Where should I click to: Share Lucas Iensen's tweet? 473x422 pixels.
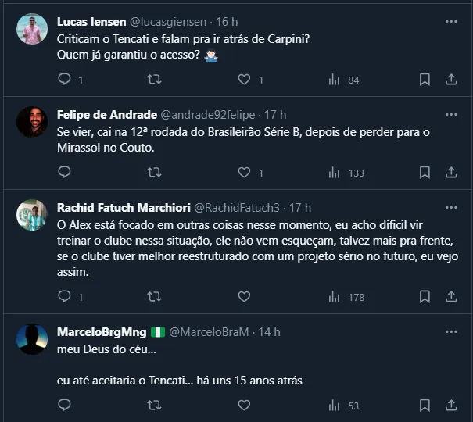pyautogui.click(x=451, y=80)
